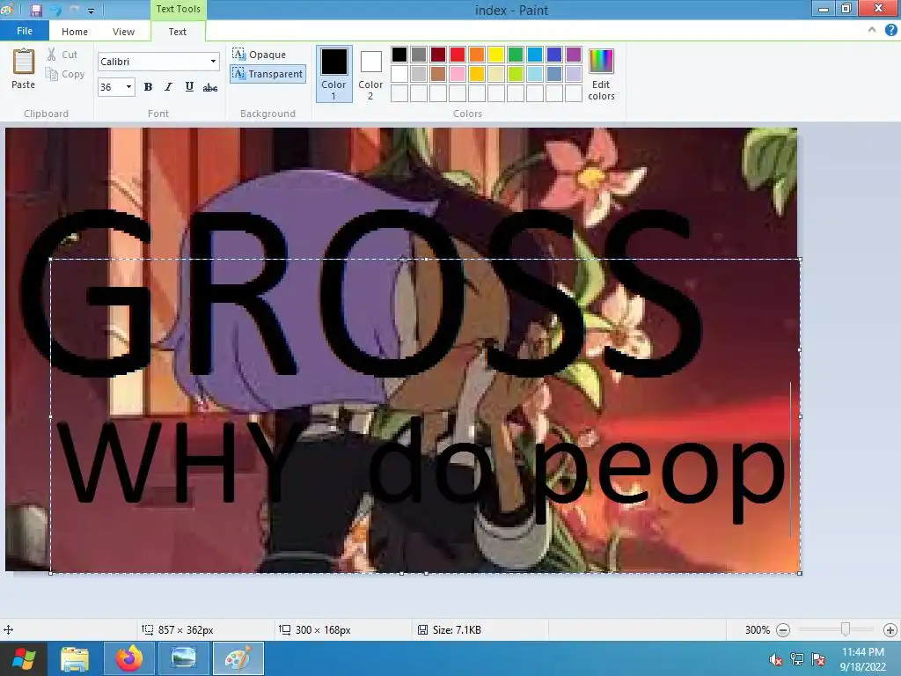Click the Paint taskbar icon
The image size is (901, 676).
[238, 658]
